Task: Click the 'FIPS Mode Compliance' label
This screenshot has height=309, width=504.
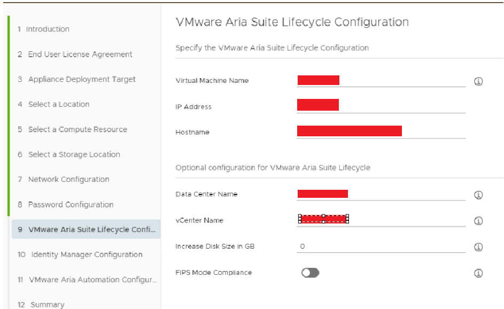Action: pos(213,272)
